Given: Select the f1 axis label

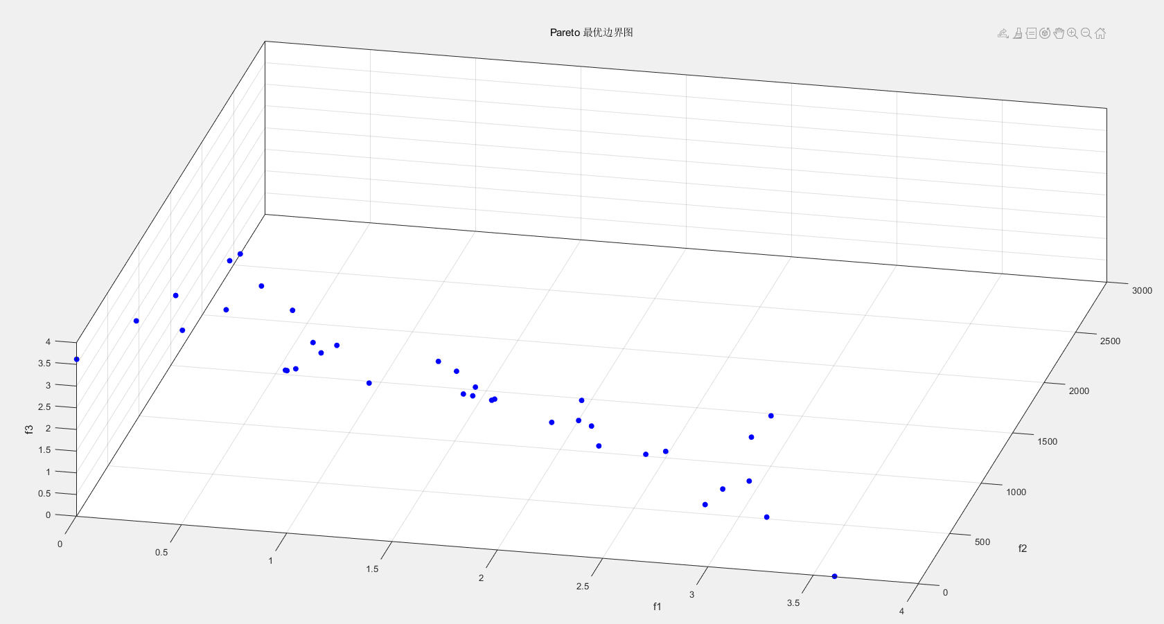Looking at the screenshot, I should click(x=657, y=607).
